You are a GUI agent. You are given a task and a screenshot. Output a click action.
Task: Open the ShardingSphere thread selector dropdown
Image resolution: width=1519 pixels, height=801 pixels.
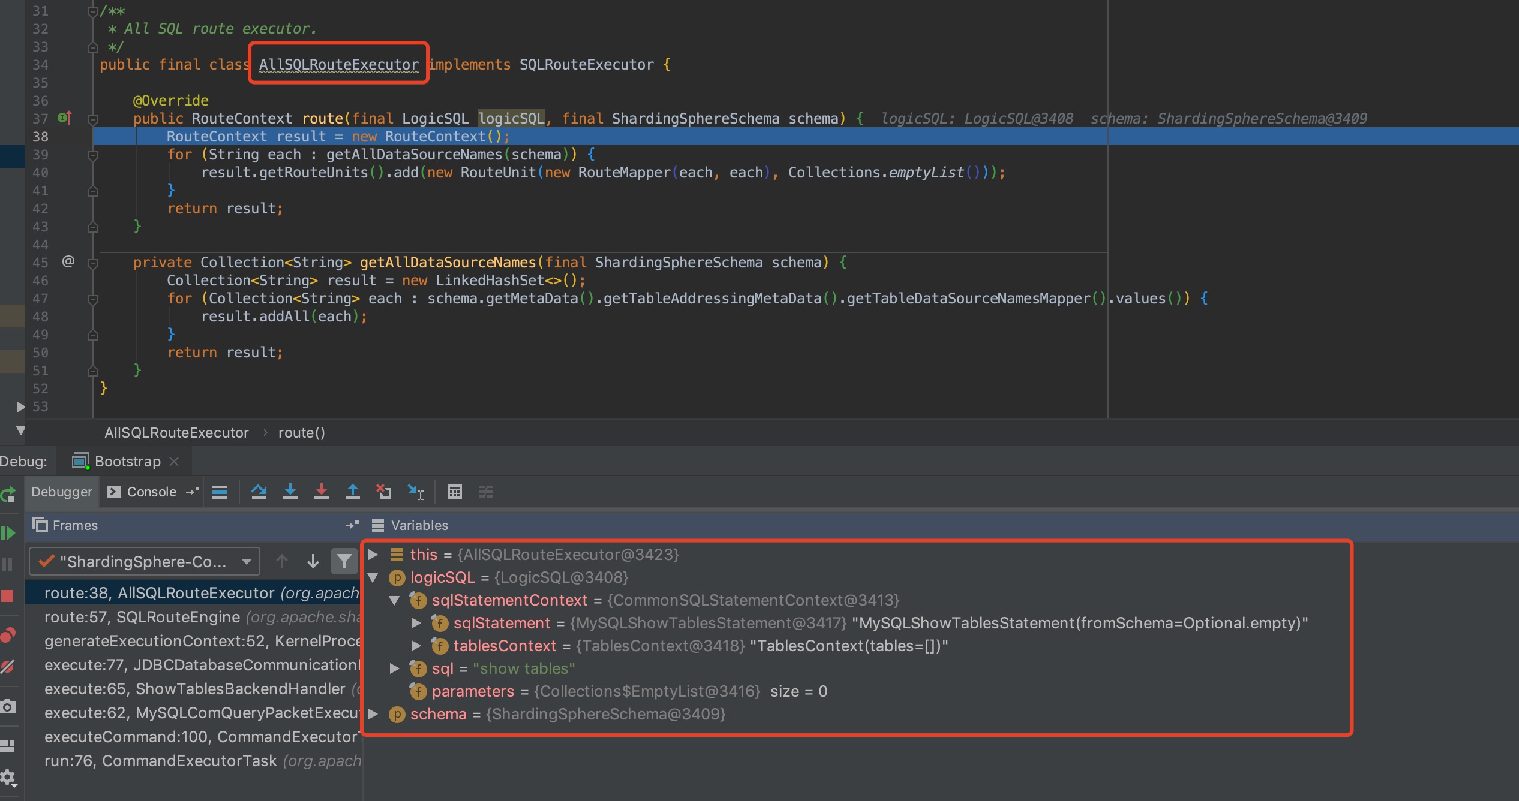[246, 561]
